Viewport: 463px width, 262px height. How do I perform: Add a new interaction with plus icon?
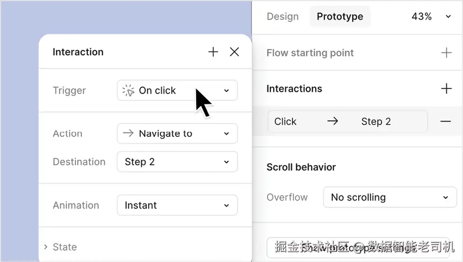446,88
